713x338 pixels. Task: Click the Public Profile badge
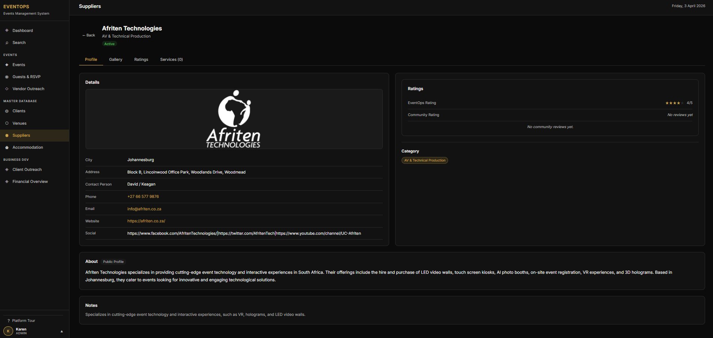pyautogui.click(x=113, y=262)
